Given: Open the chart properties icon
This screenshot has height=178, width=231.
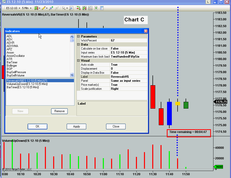Looking at the screenshot, I should click(x=102, y=8).
